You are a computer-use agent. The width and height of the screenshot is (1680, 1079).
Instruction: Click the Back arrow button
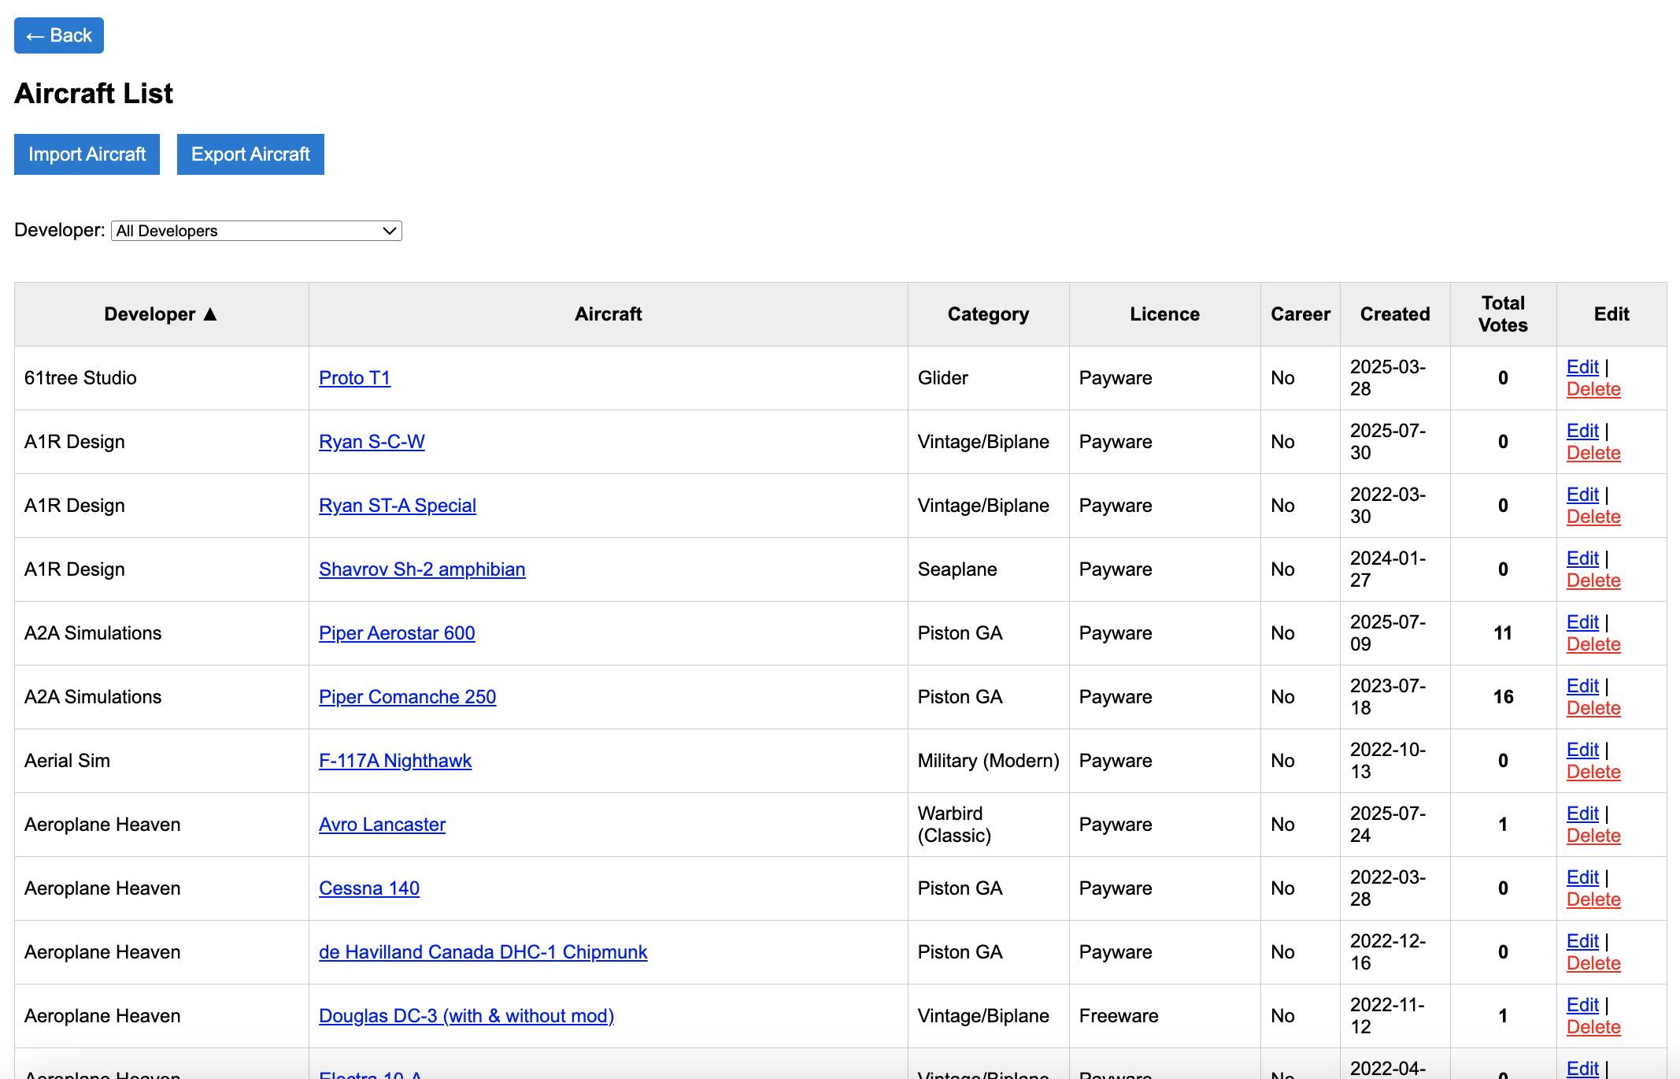click(58, 35)
